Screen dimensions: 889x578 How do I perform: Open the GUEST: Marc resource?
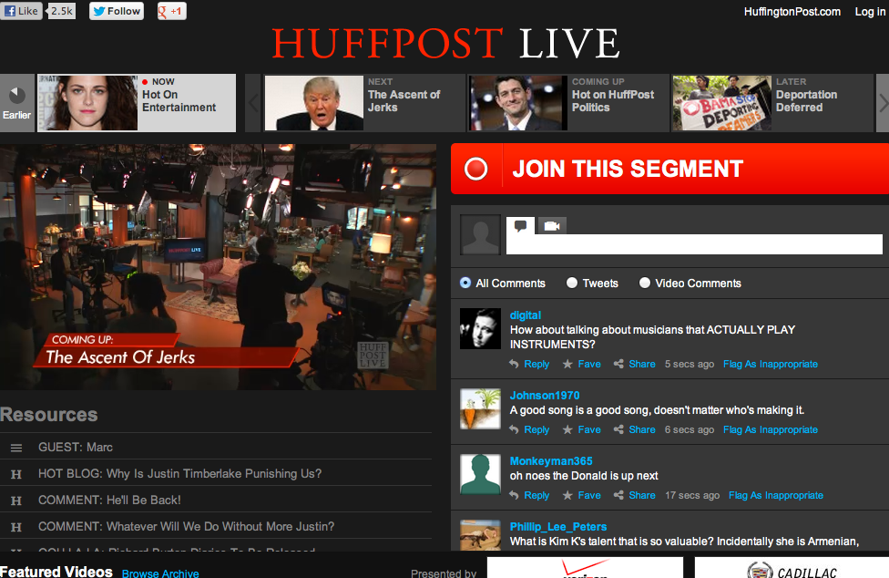[x=76, y=448]
